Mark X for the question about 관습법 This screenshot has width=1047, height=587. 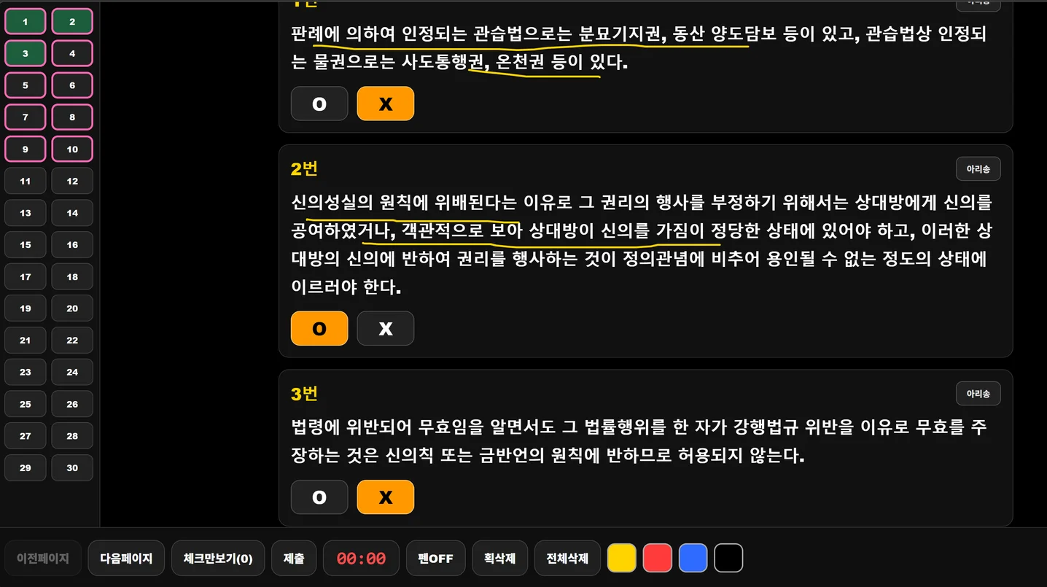(386, 104)
